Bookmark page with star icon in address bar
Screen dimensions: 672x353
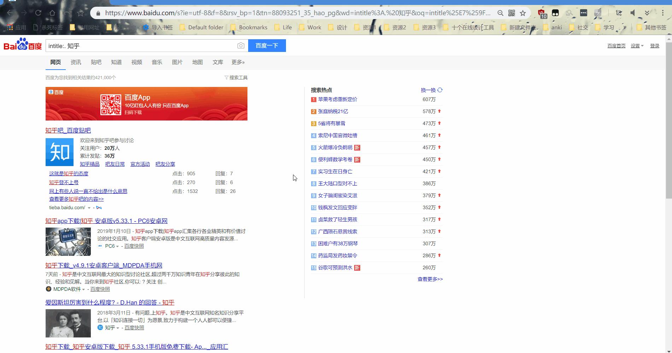[523, 13]
